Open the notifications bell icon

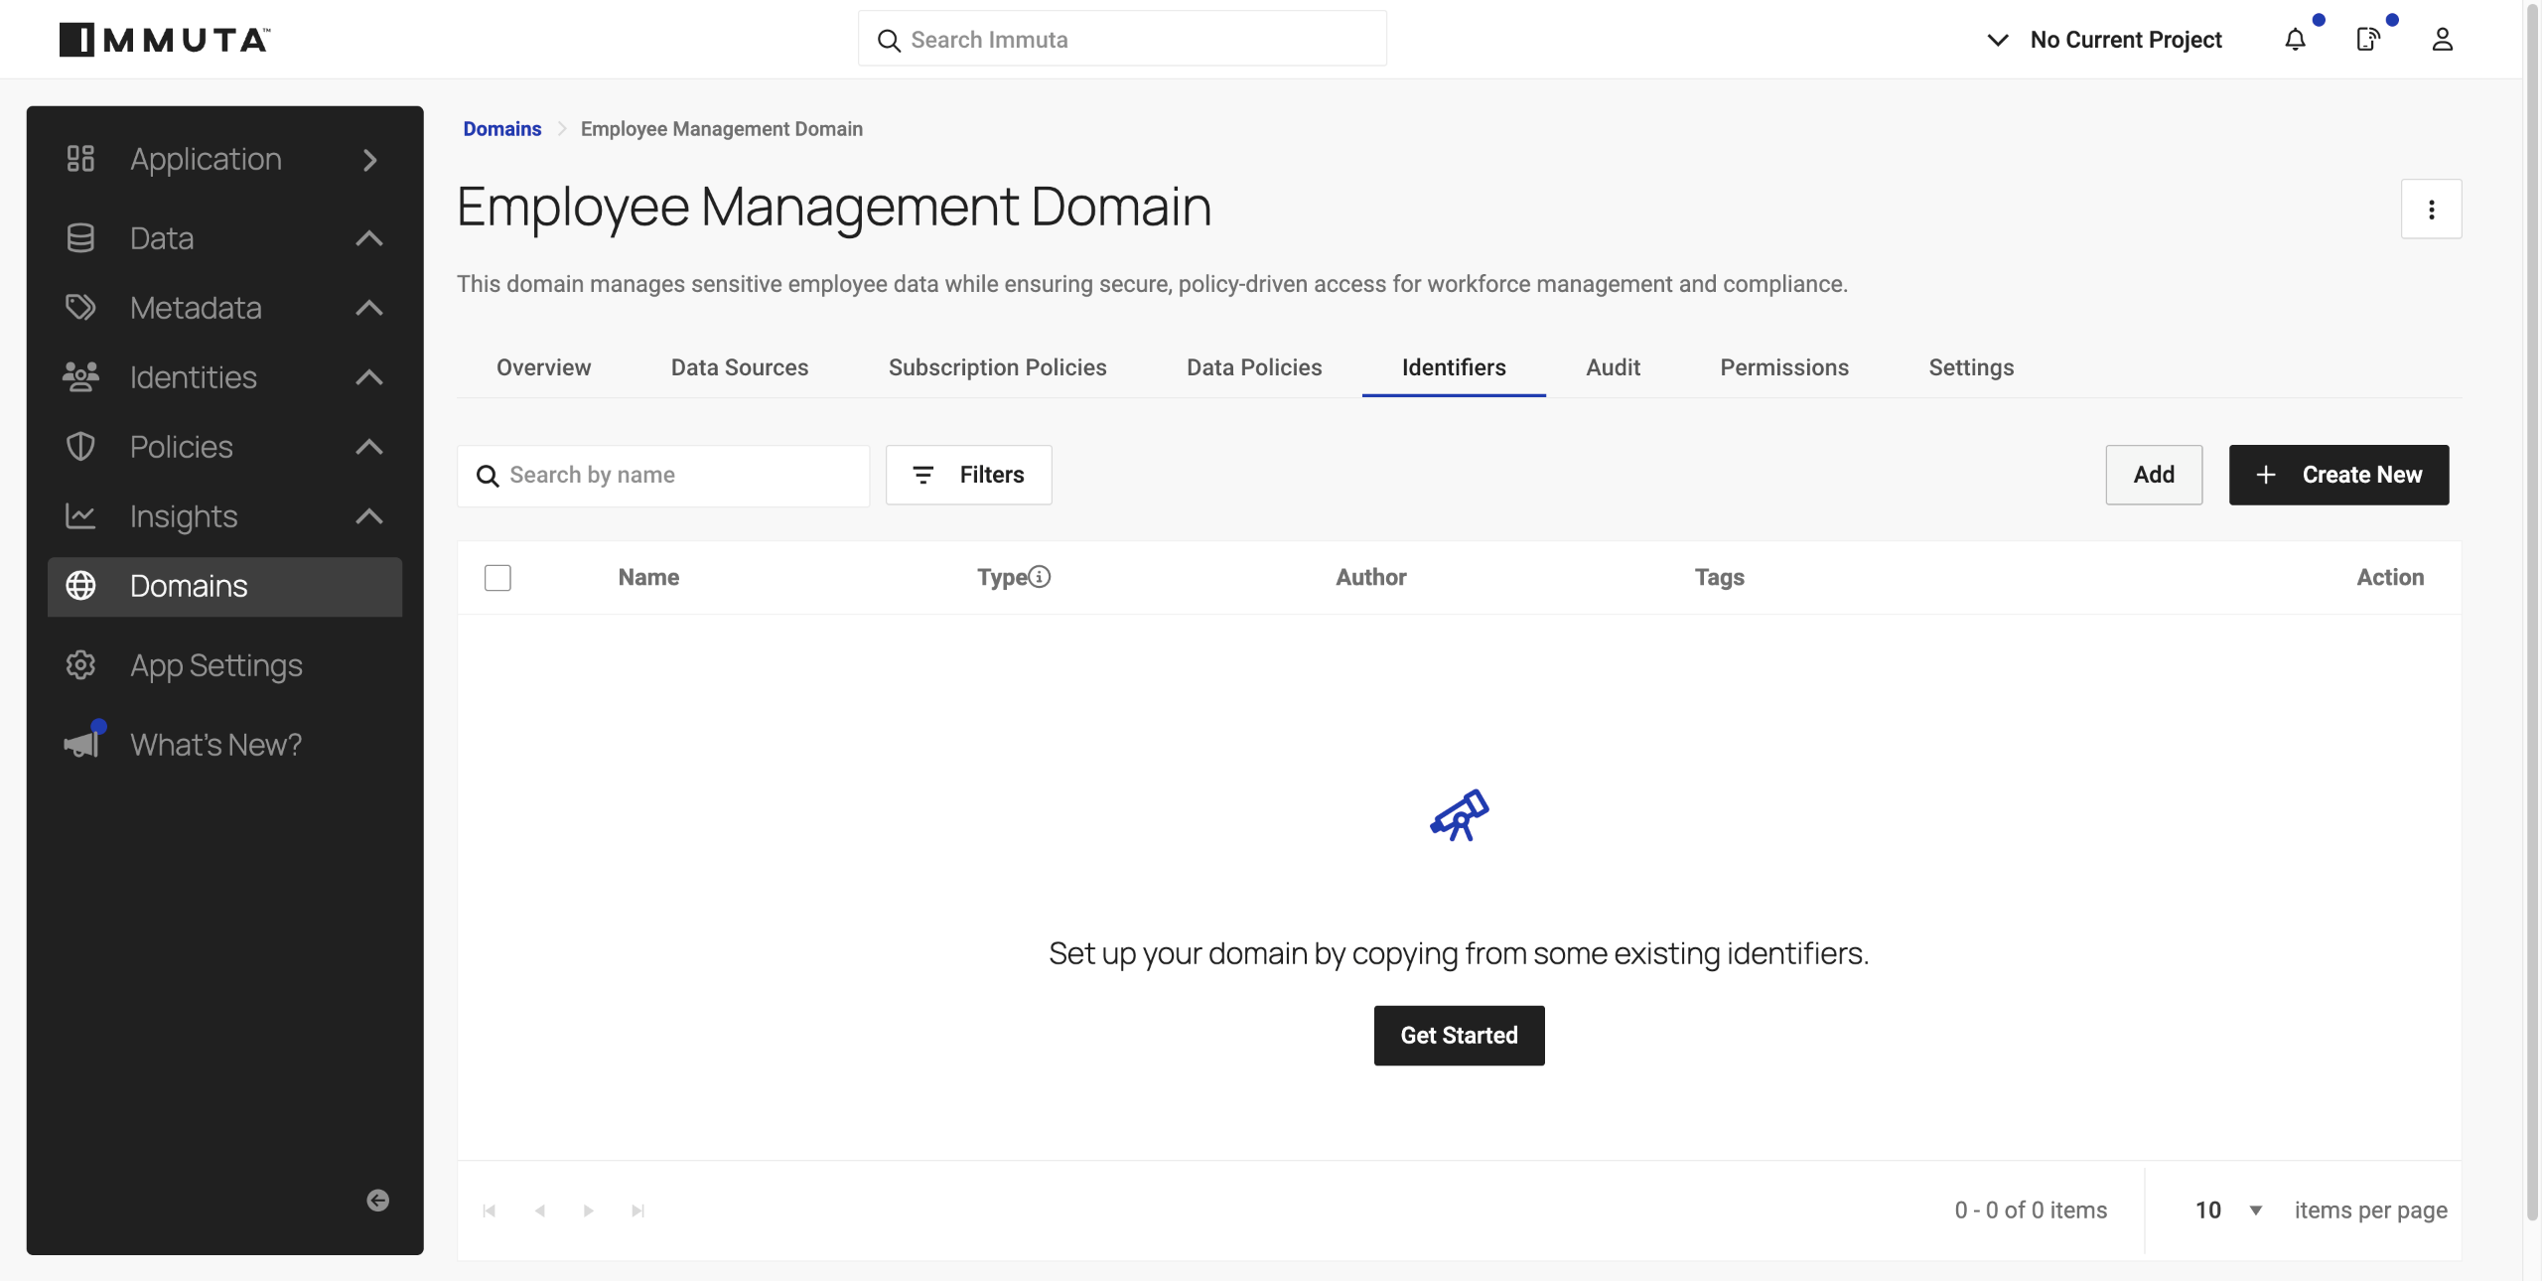pyautogui.click(x=2295, y=40)
